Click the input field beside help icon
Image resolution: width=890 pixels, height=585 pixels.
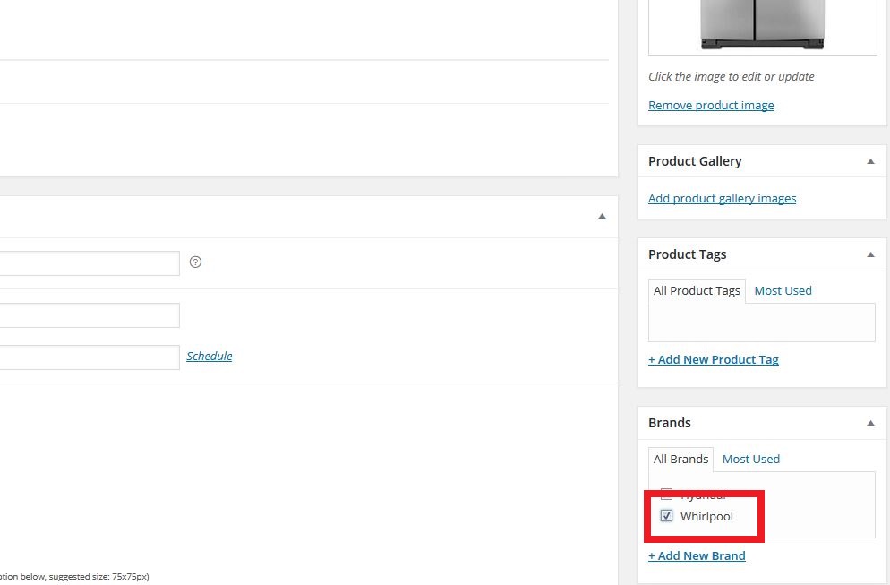point(90,263)
